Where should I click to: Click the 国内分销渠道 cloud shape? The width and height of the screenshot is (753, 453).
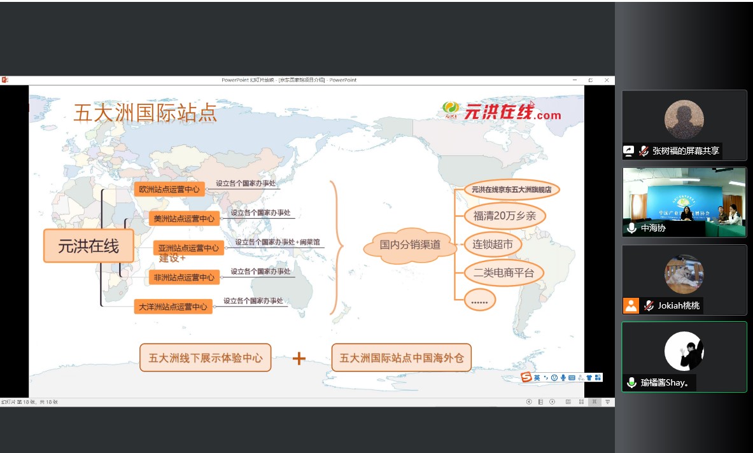coord(410,245)
